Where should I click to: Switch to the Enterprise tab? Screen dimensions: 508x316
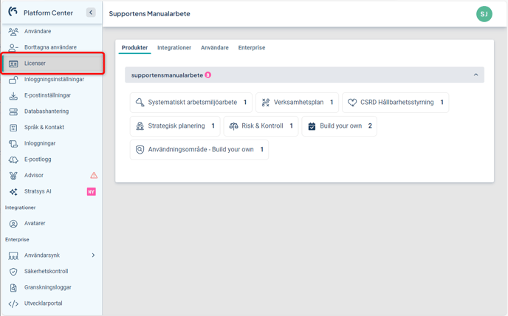click(251, 48)
